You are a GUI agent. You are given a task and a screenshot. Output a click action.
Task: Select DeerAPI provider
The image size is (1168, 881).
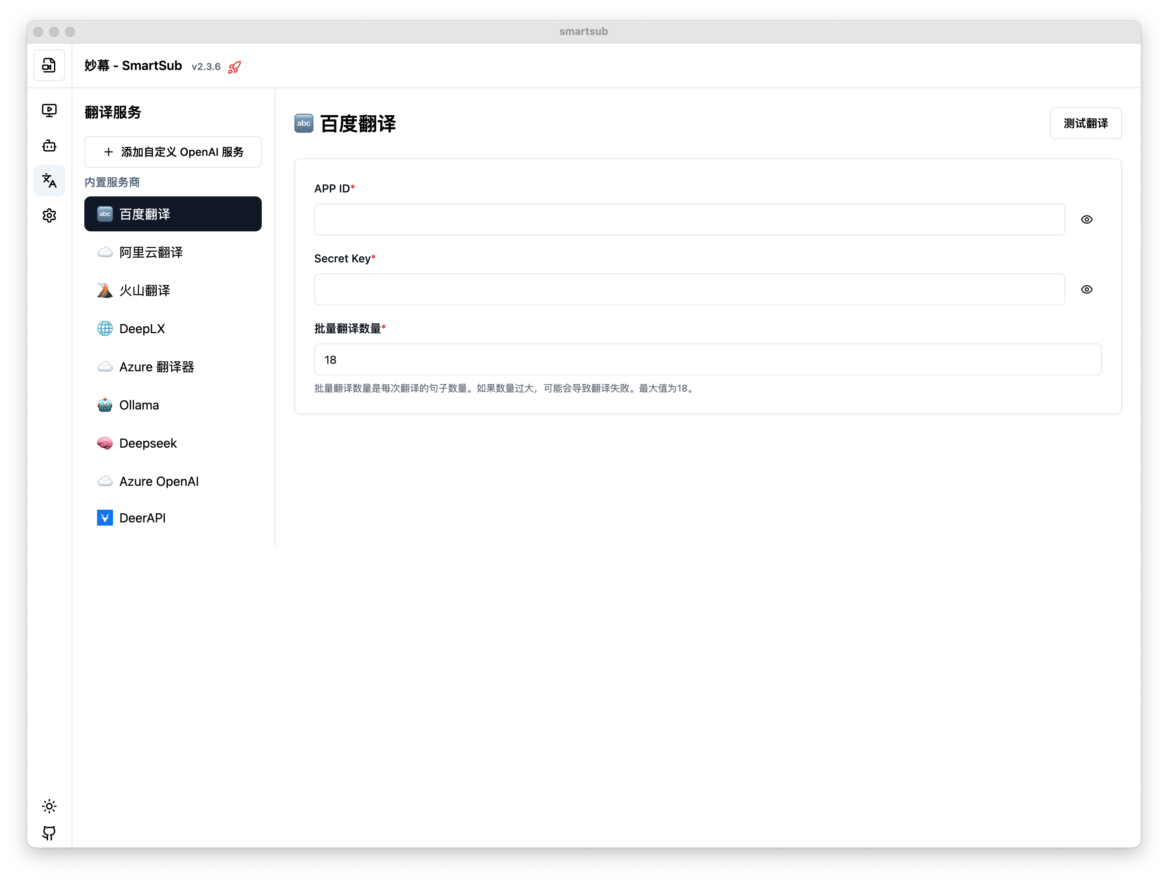point(173,518)
